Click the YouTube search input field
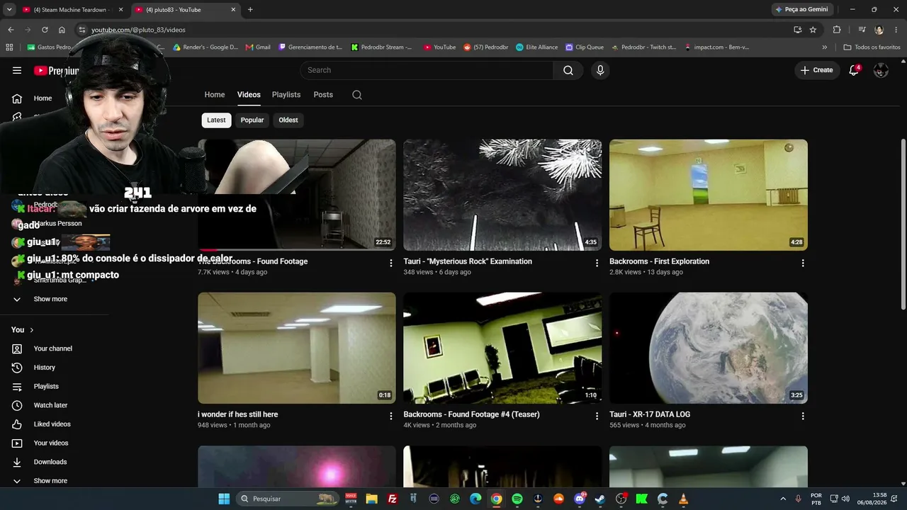This screenshot has height=510, width=907. [427, 70]
